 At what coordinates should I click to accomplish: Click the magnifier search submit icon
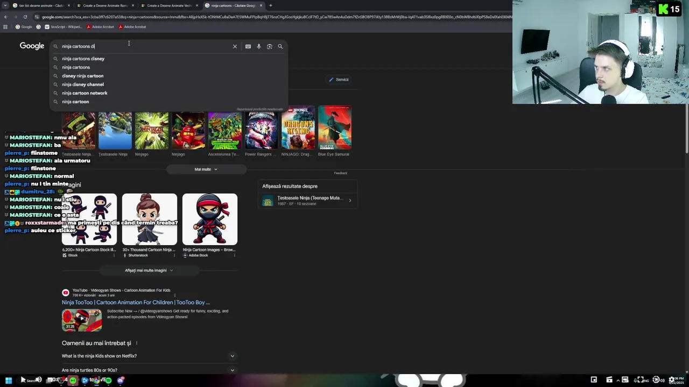point(280,47)
